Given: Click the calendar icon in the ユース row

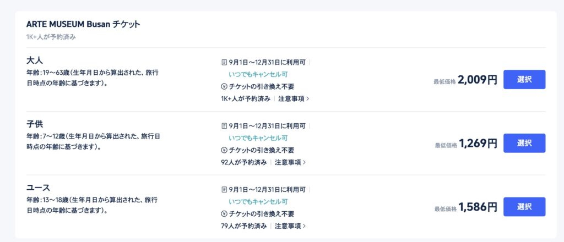Looking at the screenshot, I should [224, 190].
